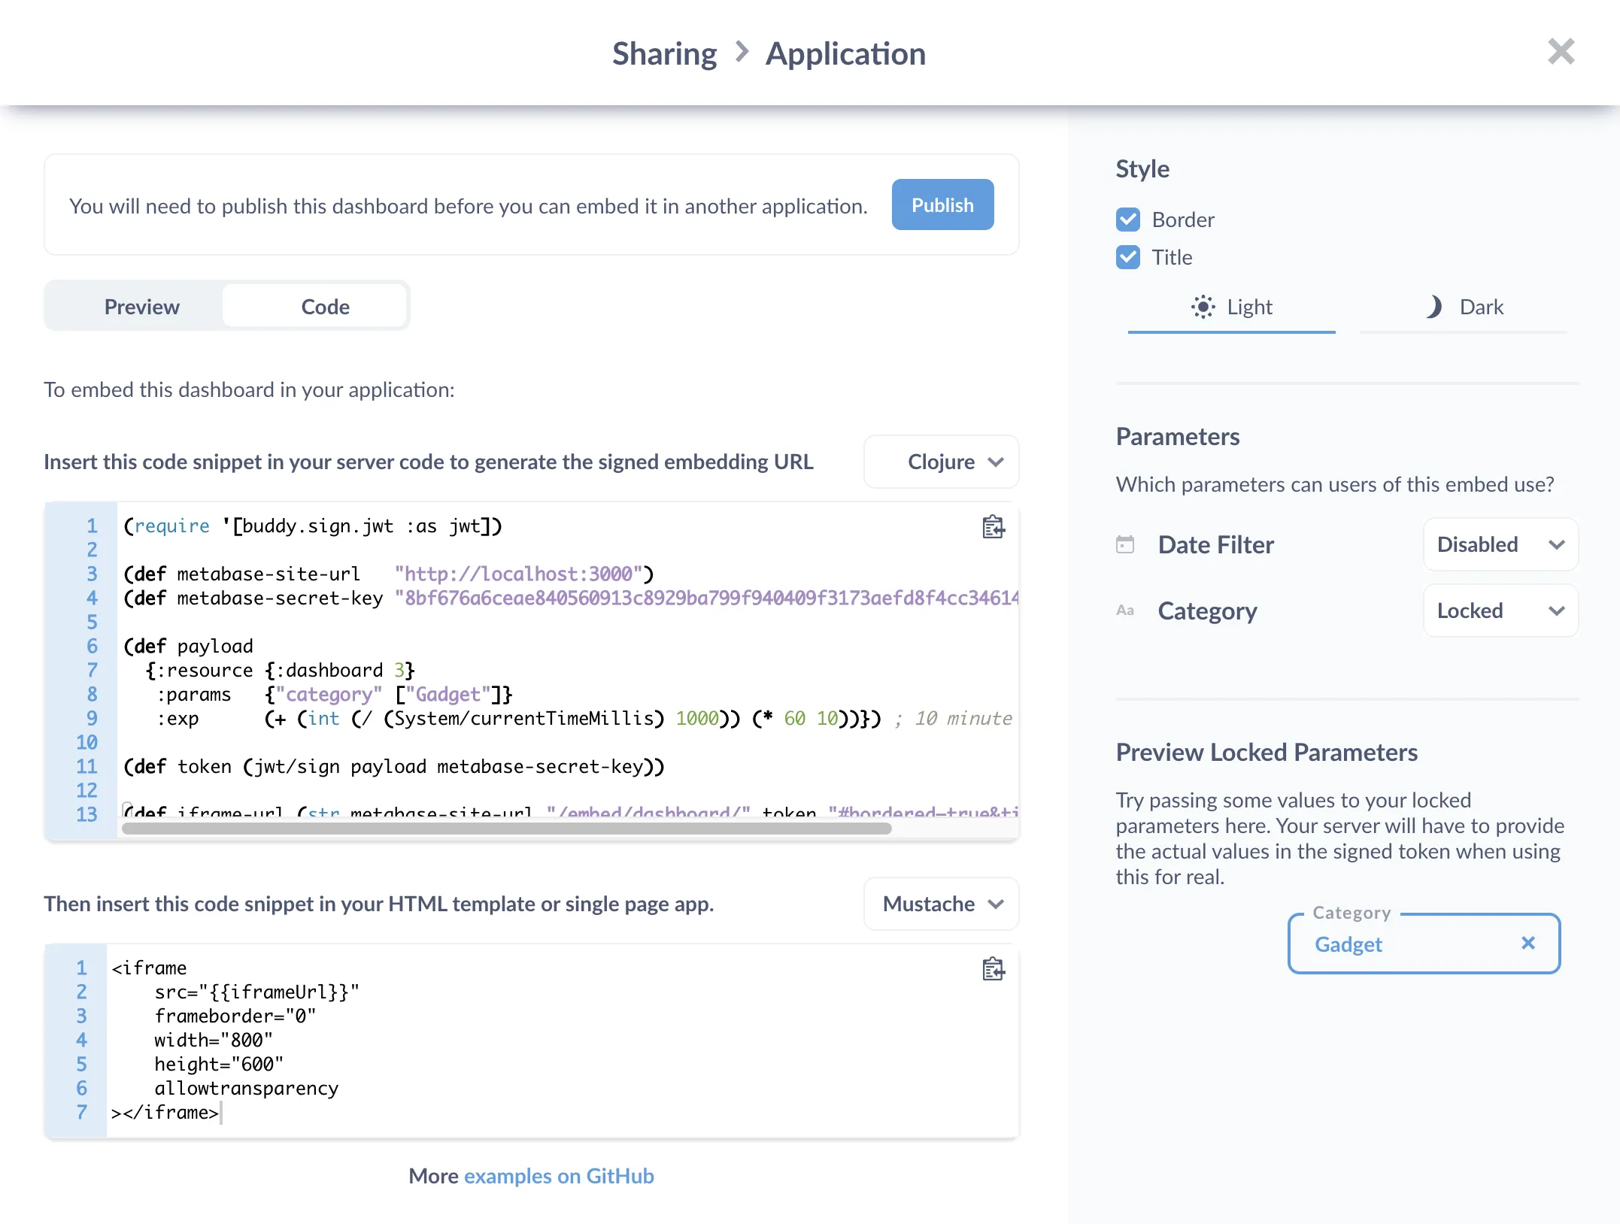Click the "http://localhost:3000" string in code
Screen dimensions: 1620x1224
[x=518, y=574]
